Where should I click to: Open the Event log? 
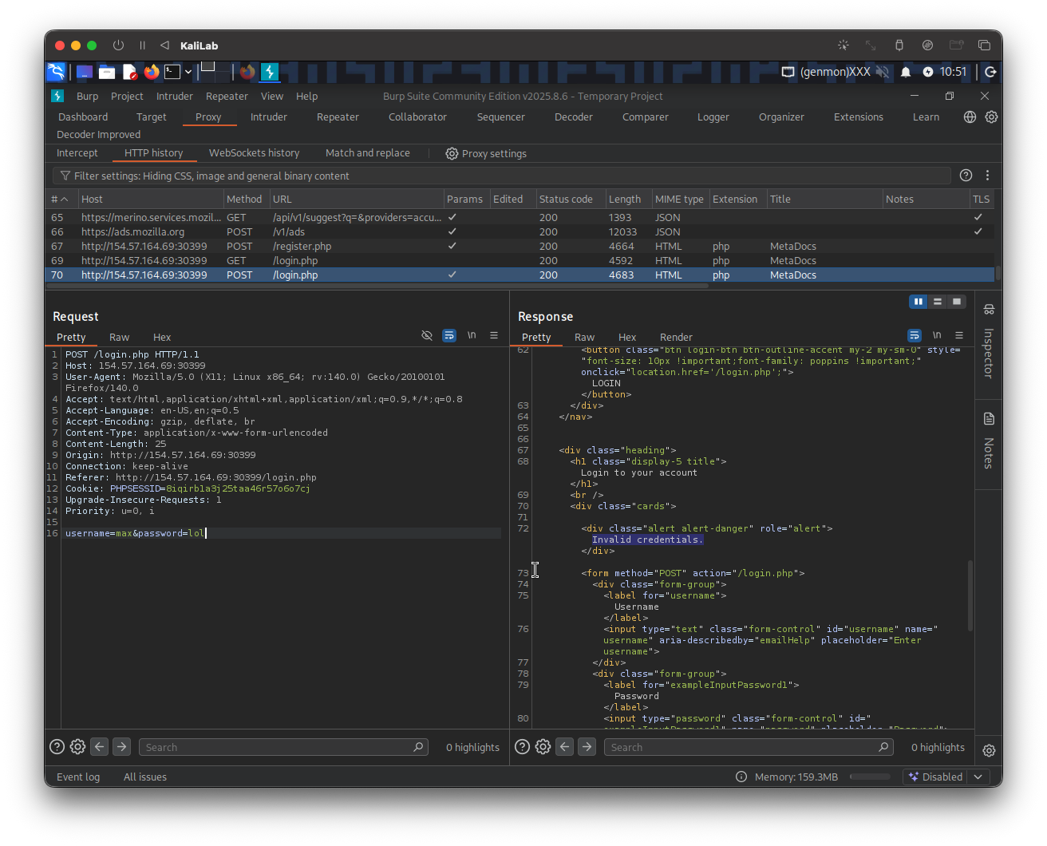(x=78, y=777)
